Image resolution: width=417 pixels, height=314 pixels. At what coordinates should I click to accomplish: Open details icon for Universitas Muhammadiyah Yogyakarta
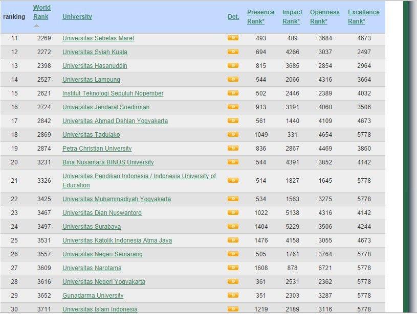pyautogui.click(x=233, y=199)
